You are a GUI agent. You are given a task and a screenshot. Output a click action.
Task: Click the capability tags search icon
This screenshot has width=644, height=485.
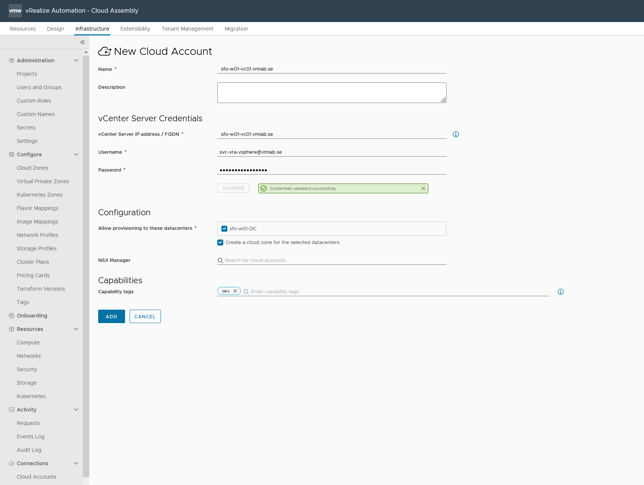tap(246, 292)
